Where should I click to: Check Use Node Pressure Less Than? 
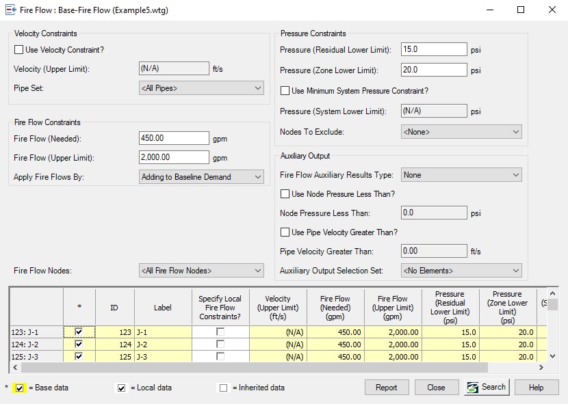pyautogui.click(x=286, y=193)
